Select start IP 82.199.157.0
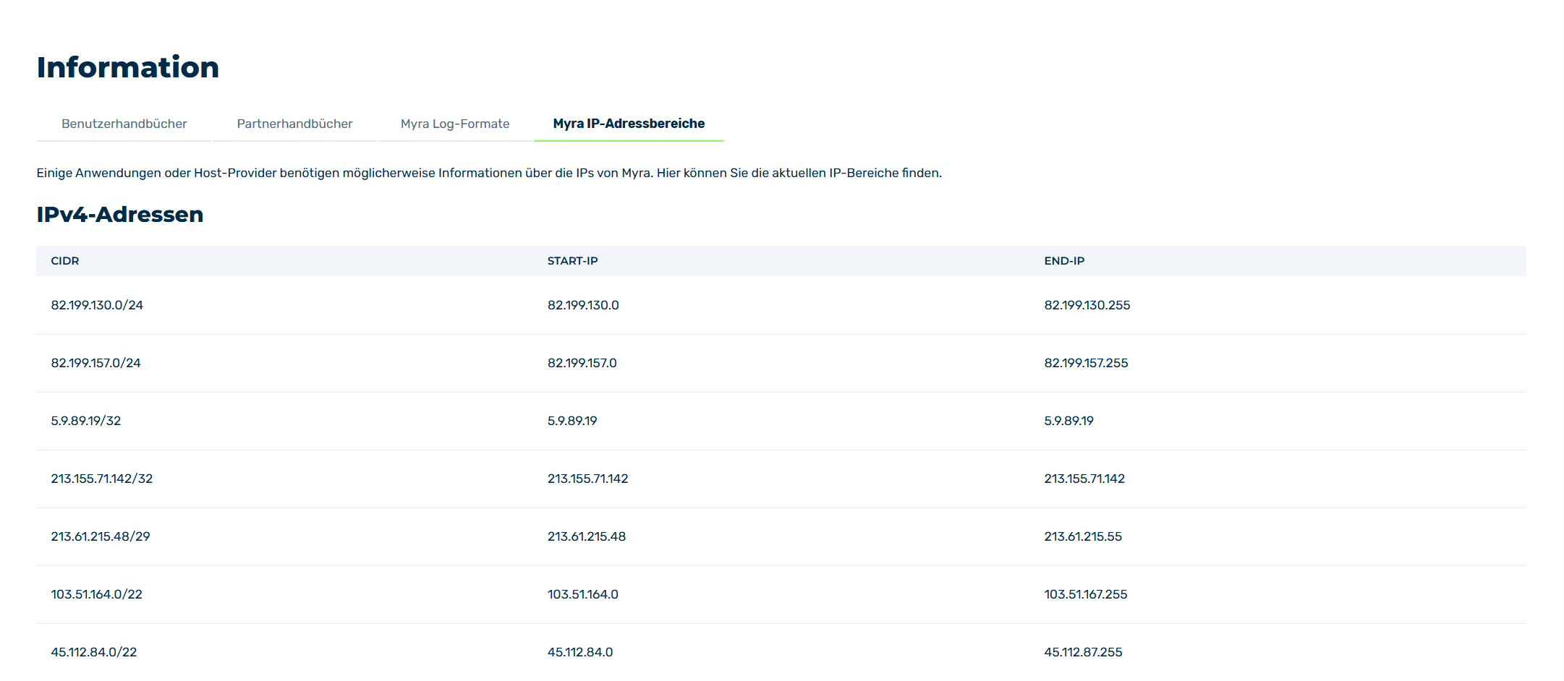Image resolution: width=1564 pixels, height=681 pixels. coord(582,363)
